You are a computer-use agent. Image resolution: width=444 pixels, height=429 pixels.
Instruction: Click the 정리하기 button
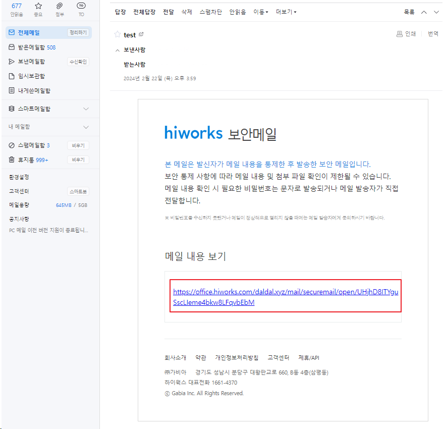click(78, 33)
